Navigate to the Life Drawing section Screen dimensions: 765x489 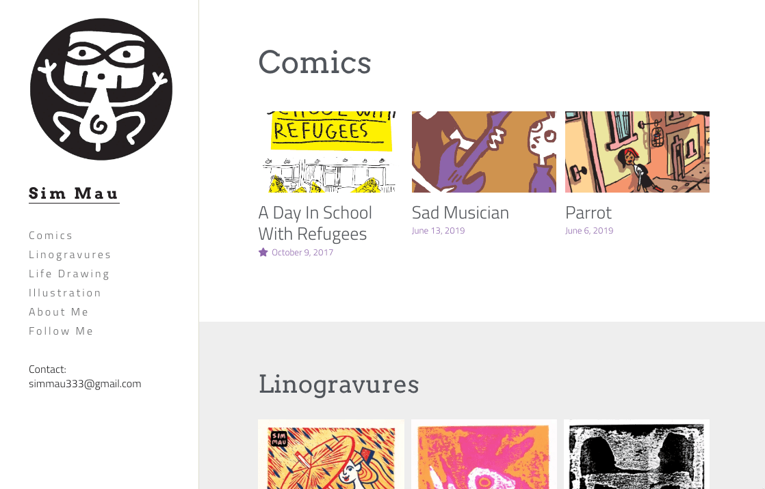point(69,274)
